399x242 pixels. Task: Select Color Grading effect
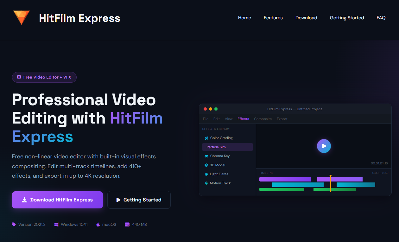coord(227,138)
